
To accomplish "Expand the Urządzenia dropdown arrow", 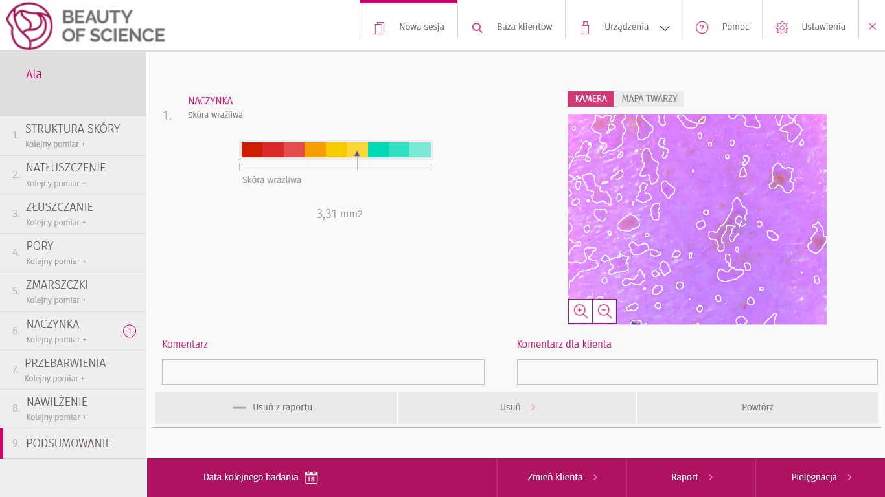I will (x=664, y=28).
